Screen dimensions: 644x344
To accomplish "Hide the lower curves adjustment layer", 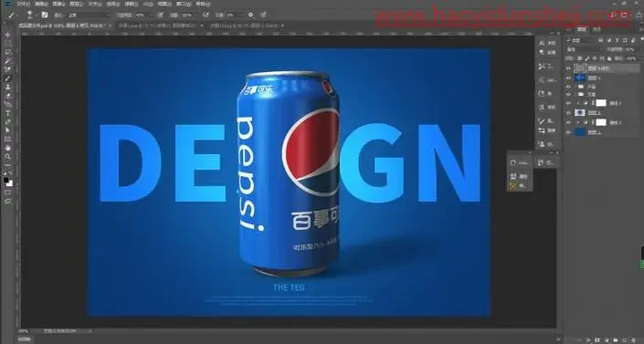I will 569,122.
